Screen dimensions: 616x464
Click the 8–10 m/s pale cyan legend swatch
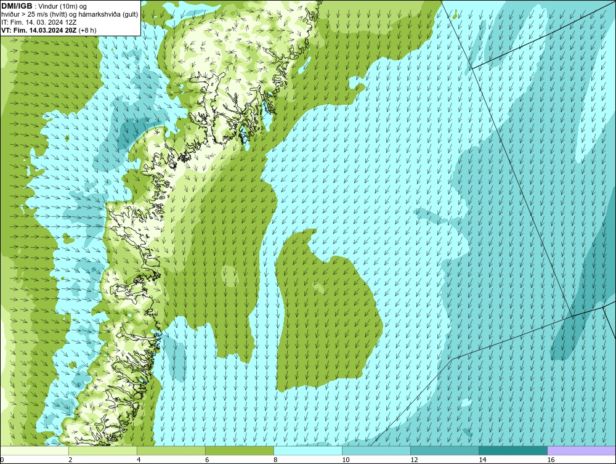(307, 450)
